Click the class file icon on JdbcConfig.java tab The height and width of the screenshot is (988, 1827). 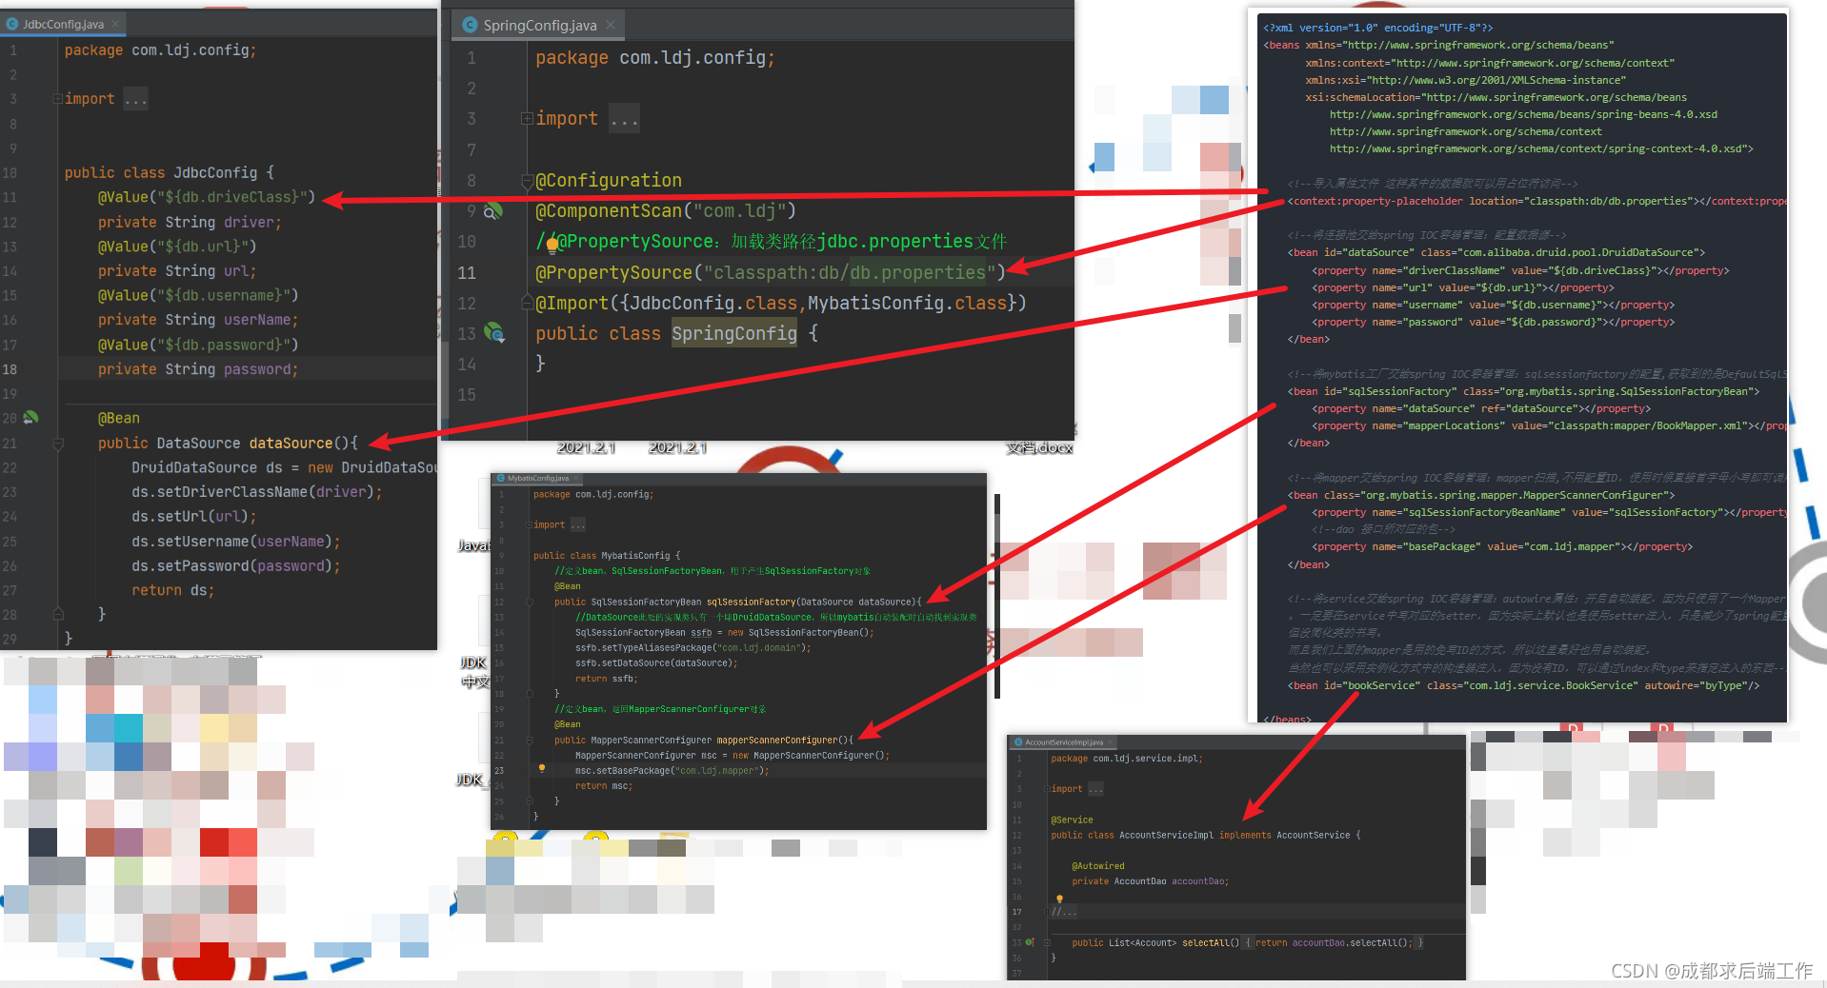pyautogui.click(x=12, y=24)
